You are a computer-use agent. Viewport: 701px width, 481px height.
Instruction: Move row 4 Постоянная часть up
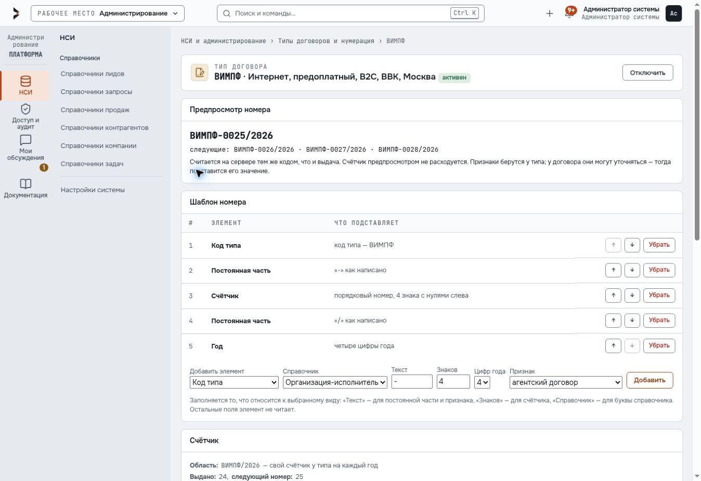[613, 320]
